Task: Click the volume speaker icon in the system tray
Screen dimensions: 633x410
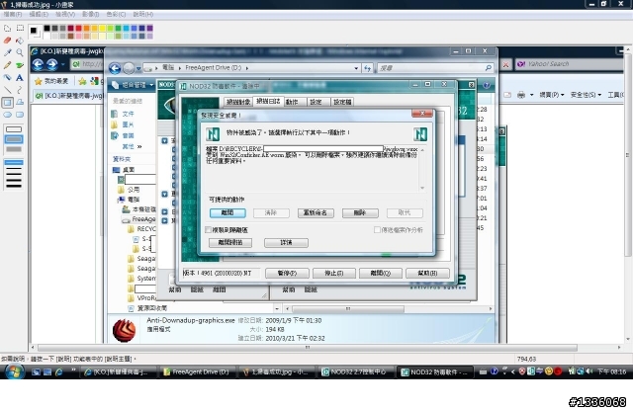Action: click(x=589, y=371)
